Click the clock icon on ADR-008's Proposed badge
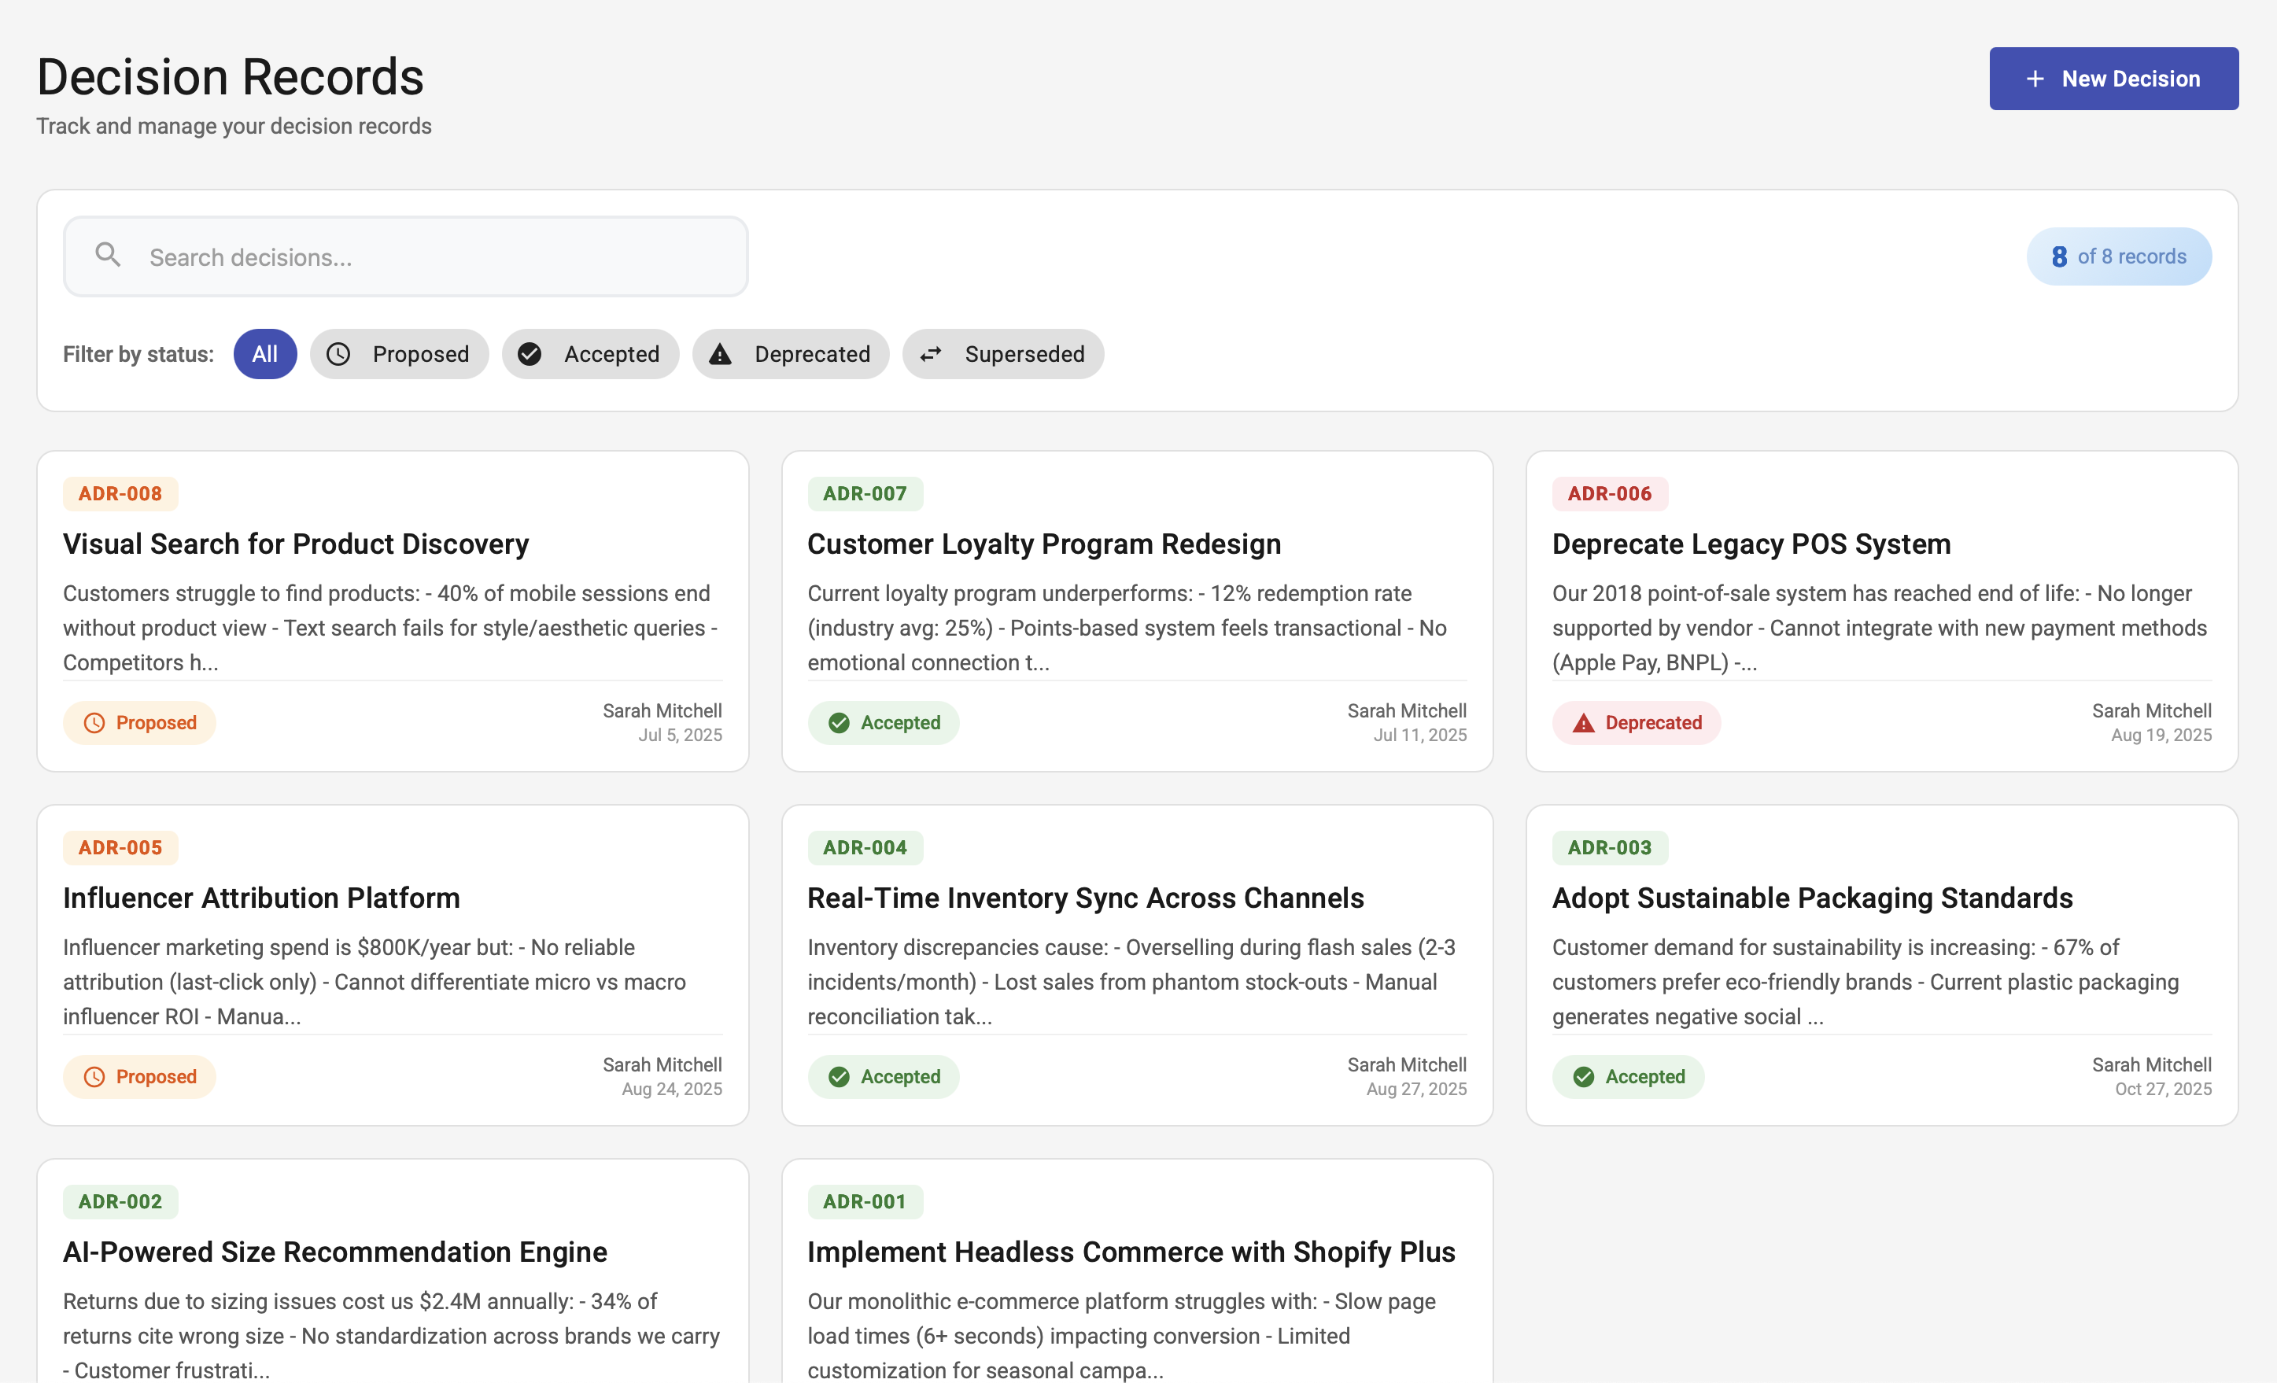Image resolution: width=2277 pixels, height=1383 pixels. click(95, 722)
